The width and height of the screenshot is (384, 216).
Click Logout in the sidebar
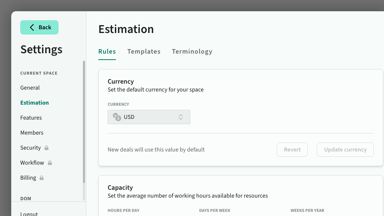pos(29,213)
